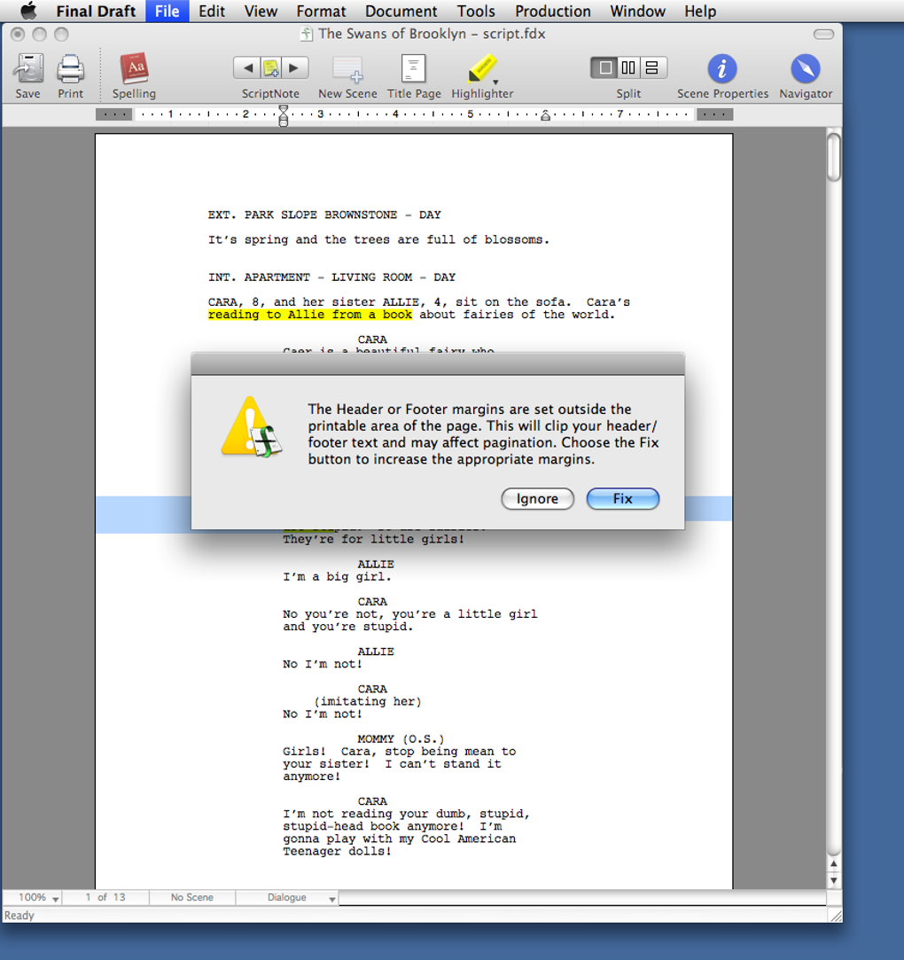This screenshot has width=904, height=960.
Task: Click the scroll up arrow
Action: click(834, 863)
